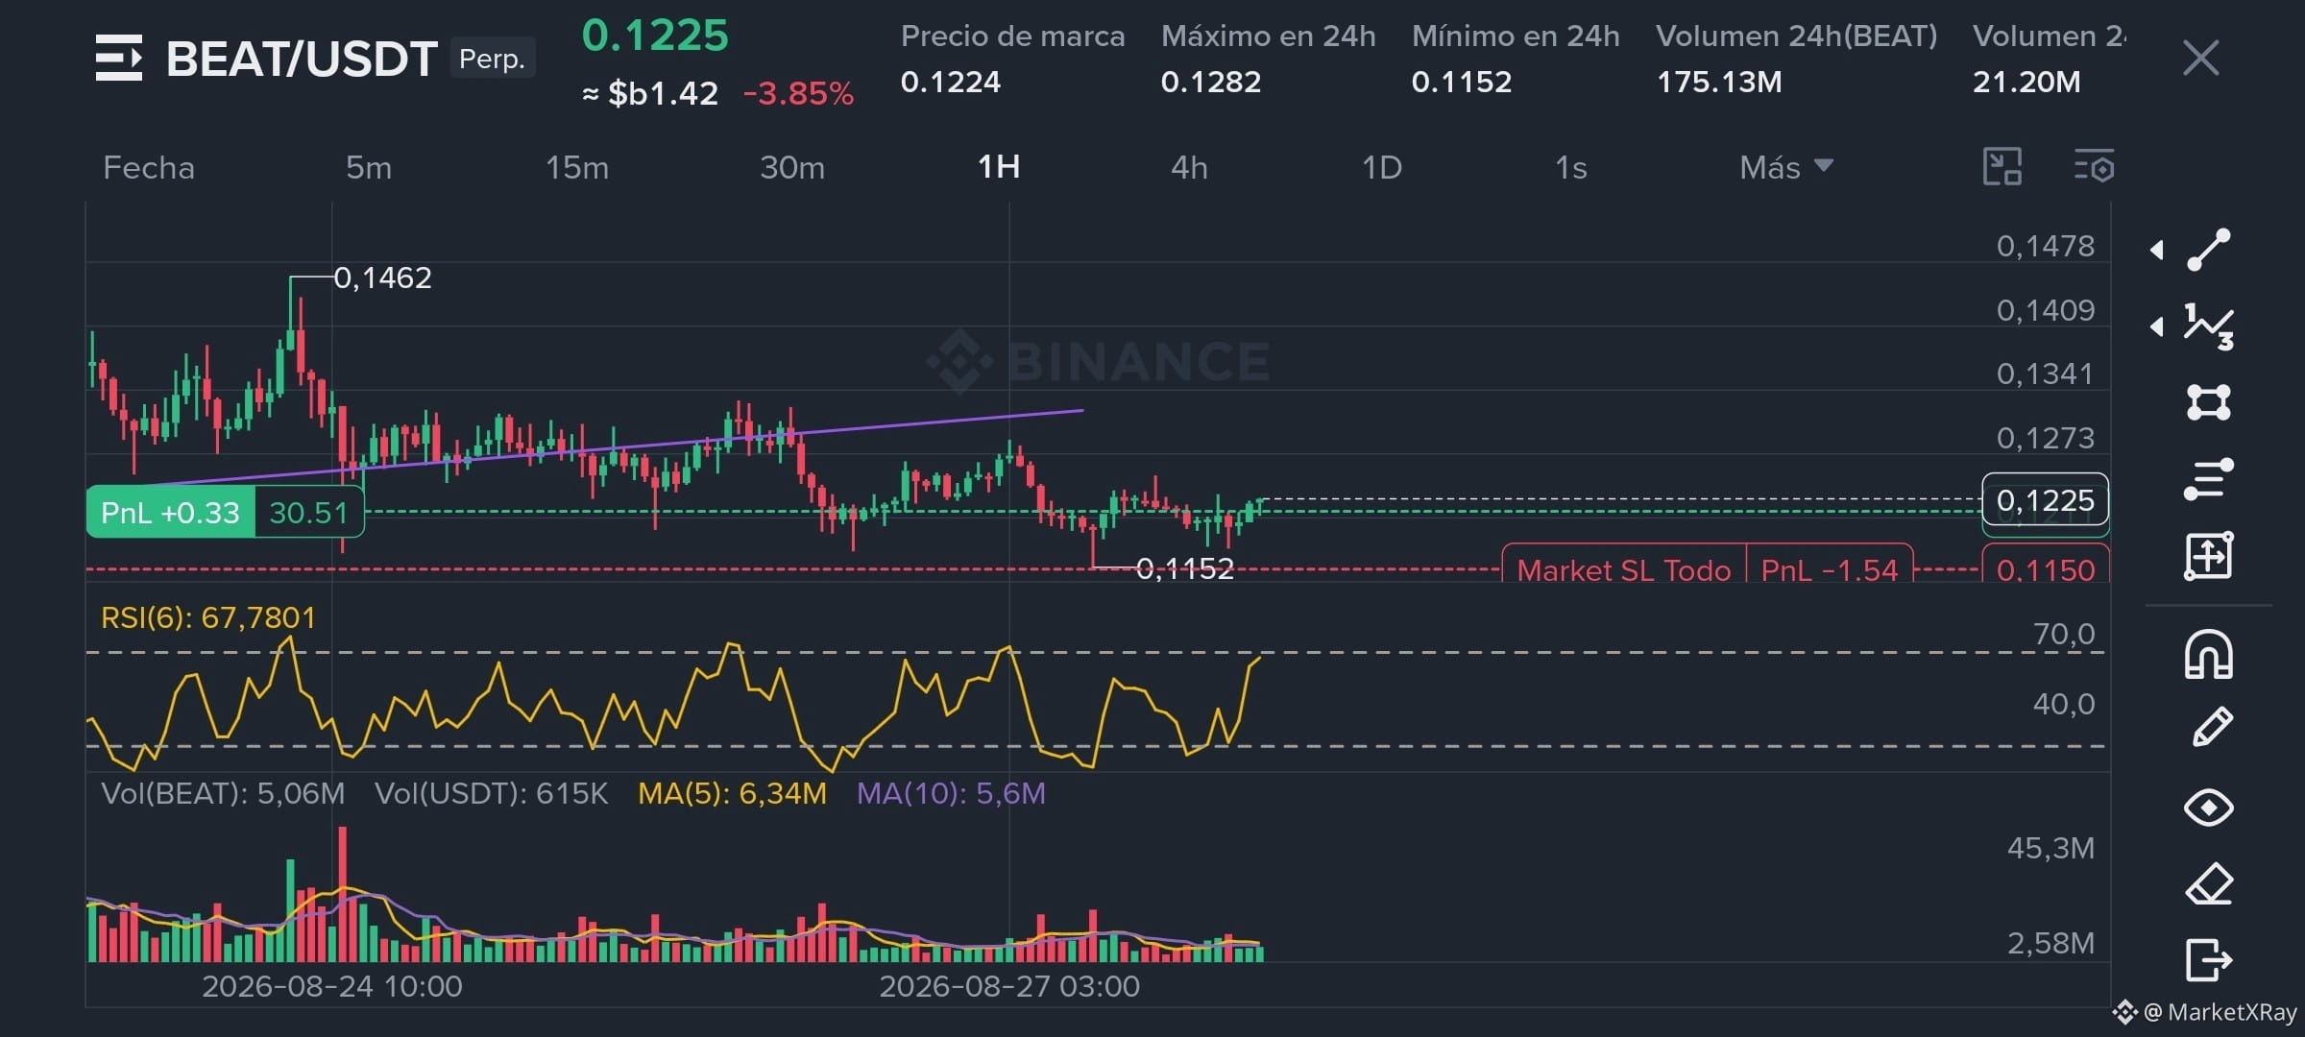Screen dimensions: 2305x1037
Task: Click the 2026-08-27 03:00 date label
Action: 1009,986
